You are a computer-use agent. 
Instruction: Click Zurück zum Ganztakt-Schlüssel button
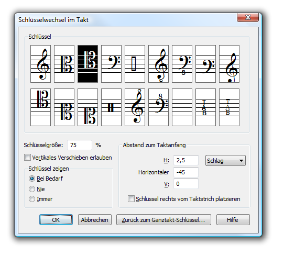coord(163,220)
